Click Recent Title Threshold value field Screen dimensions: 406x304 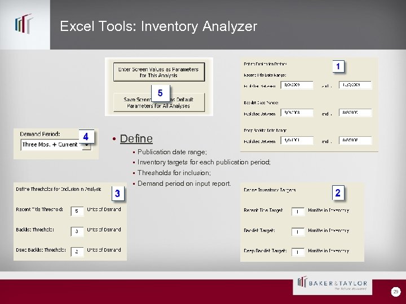[x=77, y=211]
